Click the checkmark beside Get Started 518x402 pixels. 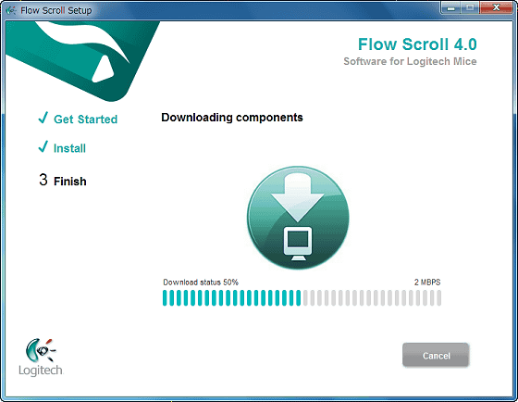(43, 118)
